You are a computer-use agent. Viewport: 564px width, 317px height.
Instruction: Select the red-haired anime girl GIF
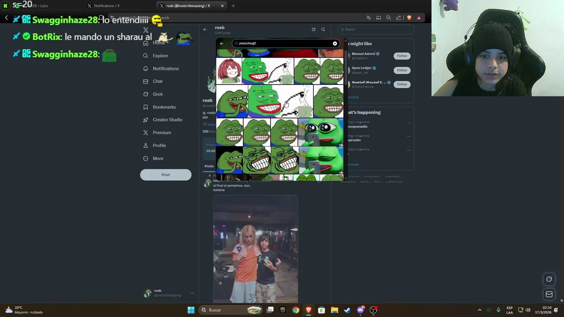click(229, 71)
